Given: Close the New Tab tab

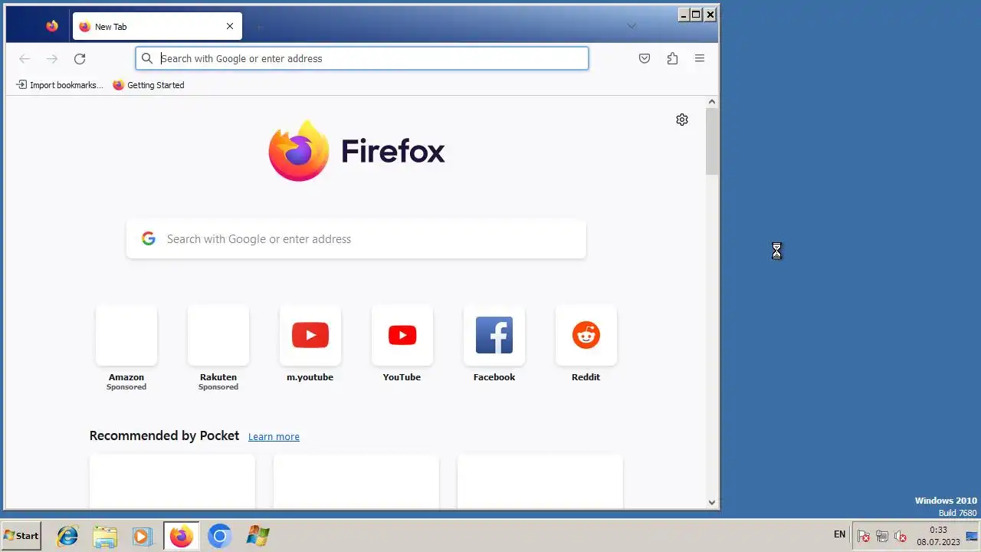Looking at the screenshot, I should click(x=230, y=26).
